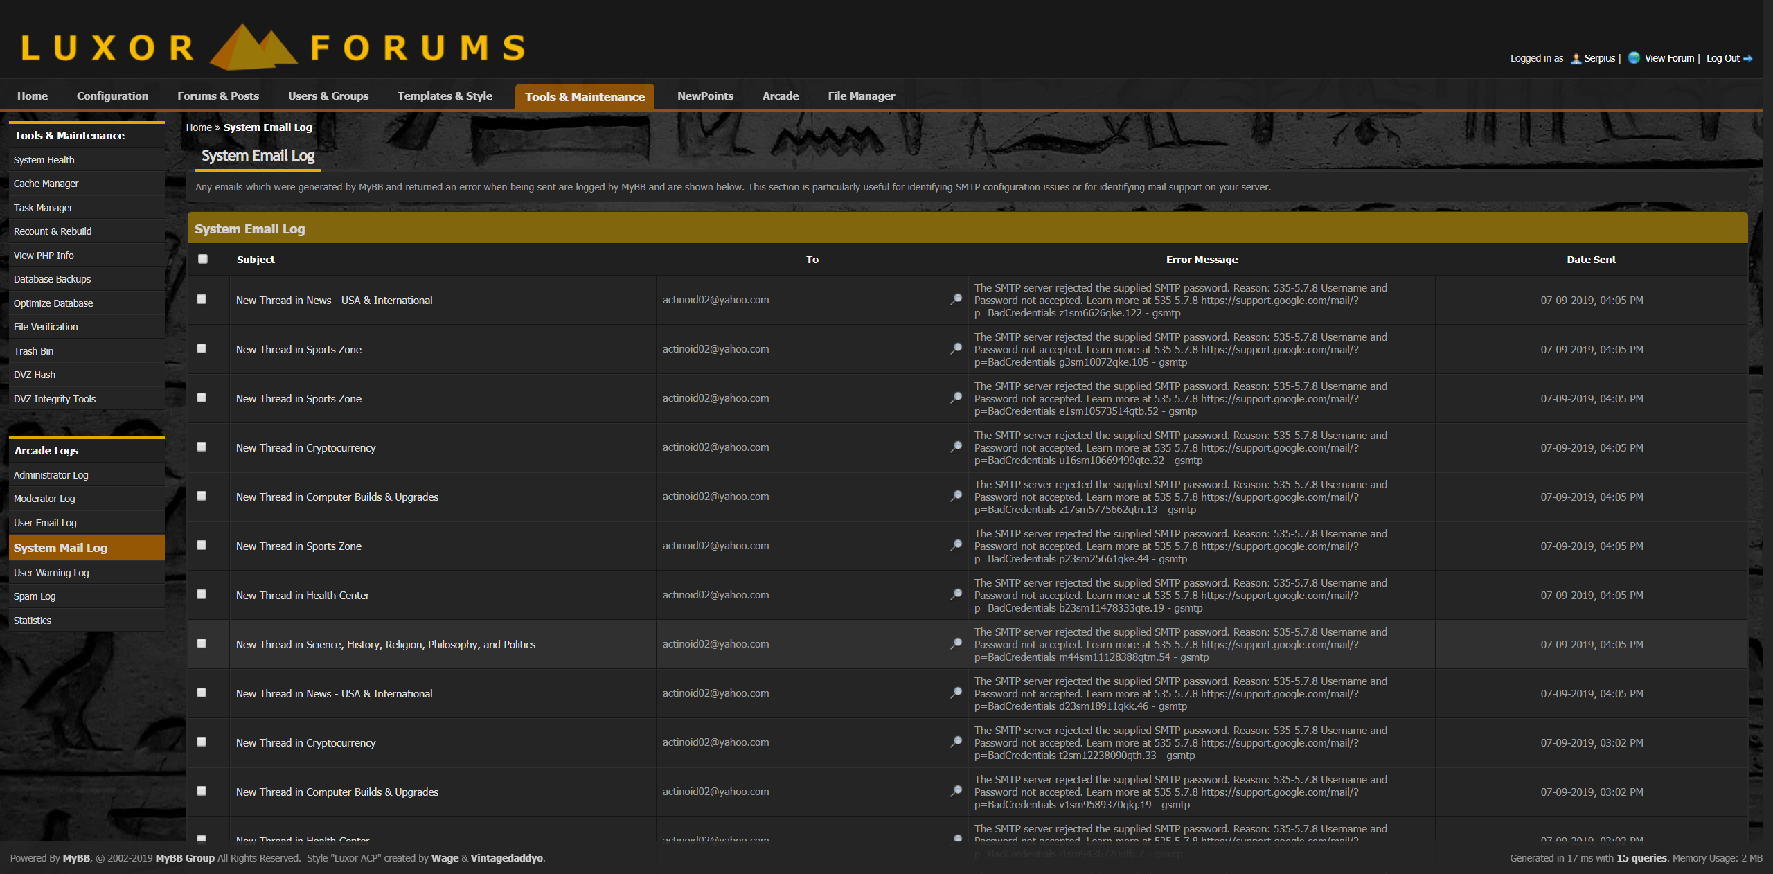Check the box for p23sm25661qke.44 Sports Zone row
This screenshot has width=1773, height=874.
[x=202, y=545]
